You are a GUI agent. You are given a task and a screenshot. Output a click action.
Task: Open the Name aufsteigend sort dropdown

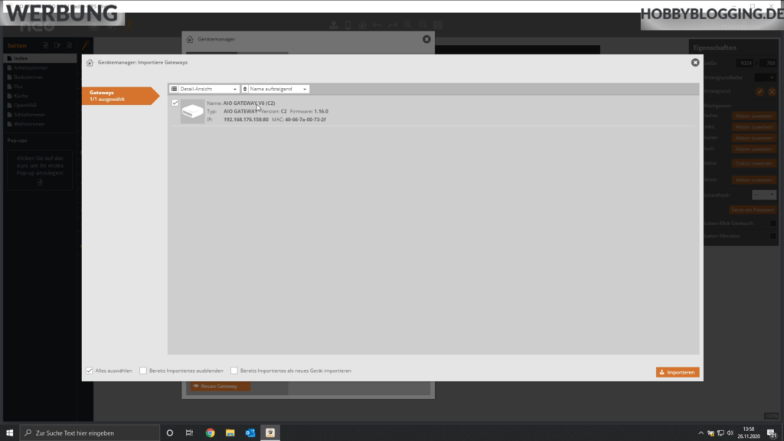point(279,89)
